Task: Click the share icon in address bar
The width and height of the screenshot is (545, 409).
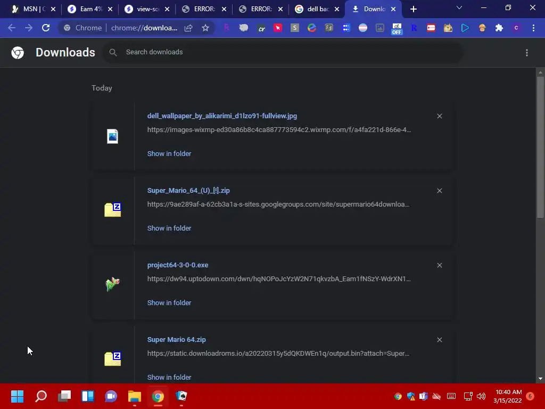Action: [188, 28]
